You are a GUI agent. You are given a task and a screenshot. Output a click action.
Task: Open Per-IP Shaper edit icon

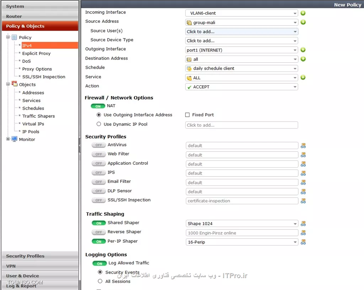[303, 242]
